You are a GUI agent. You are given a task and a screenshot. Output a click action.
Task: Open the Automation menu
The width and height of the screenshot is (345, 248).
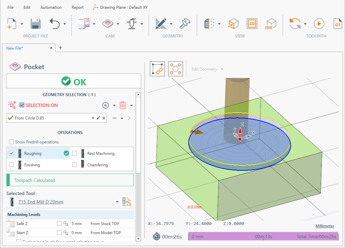click(51, 7)
